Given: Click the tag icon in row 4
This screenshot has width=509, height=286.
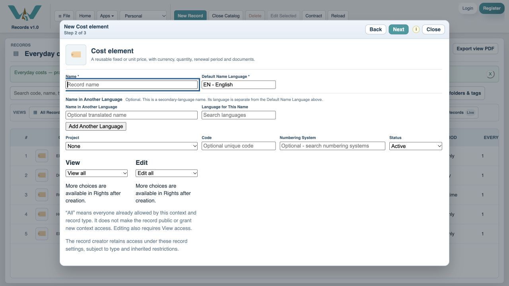Looking at the screenshot, I should pos(42,214).
